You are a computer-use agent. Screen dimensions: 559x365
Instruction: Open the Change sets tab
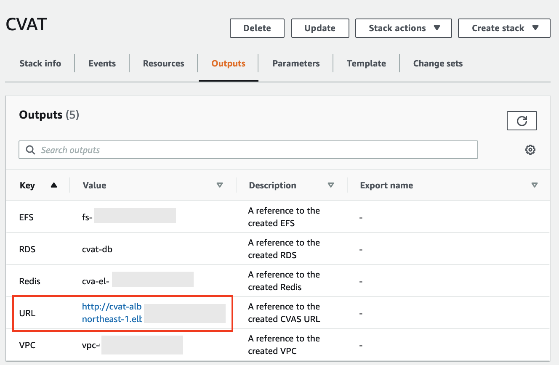tap(438, 63)
